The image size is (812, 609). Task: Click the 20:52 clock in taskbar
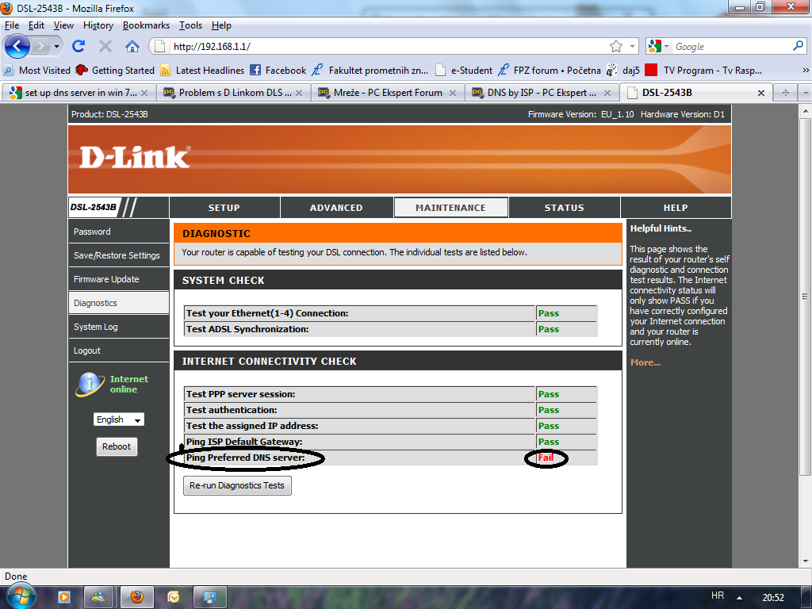click(773, 598)
